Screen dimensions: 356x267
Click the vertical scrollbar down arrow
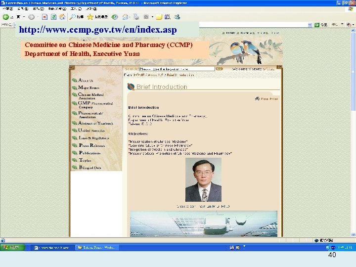click(353, 235)
